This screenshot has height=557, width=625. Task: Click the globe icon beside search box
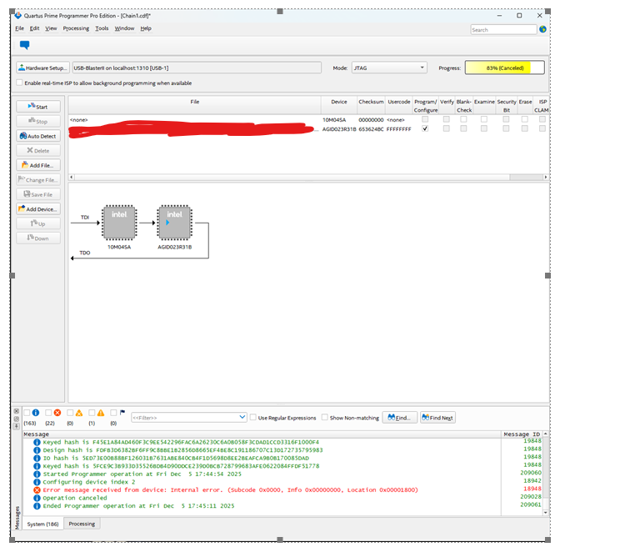tap(543, 29)
